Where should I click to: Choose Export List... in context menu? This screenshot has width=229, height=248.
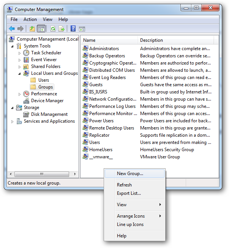click(134, 193)
